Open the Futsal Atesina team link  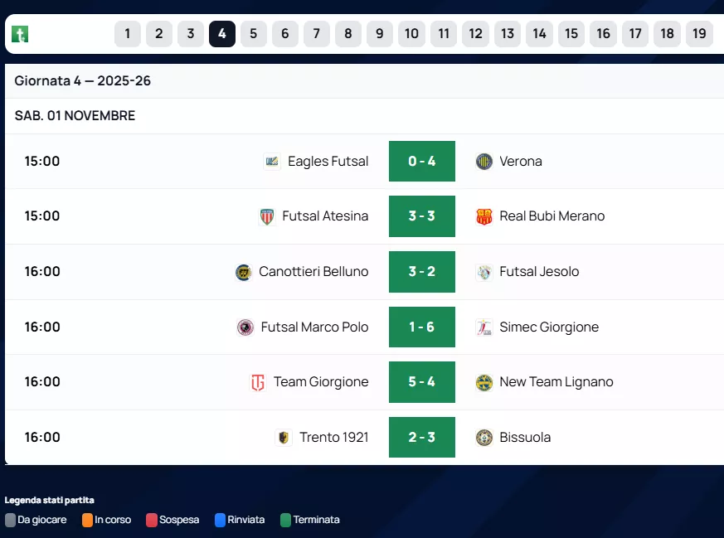[325, 216]
